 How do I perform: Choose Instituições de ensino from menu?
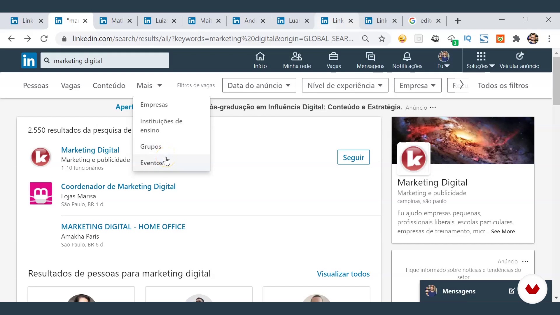(171, 126)
